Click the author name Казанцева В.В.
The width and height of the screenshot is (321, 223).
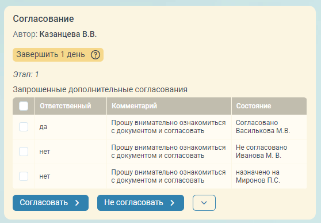click(x=68, y=34)
